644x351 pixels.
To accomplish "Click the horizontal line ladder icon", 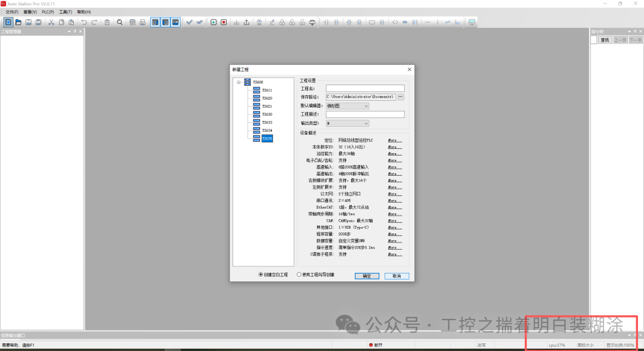I will tap(428, 22).
